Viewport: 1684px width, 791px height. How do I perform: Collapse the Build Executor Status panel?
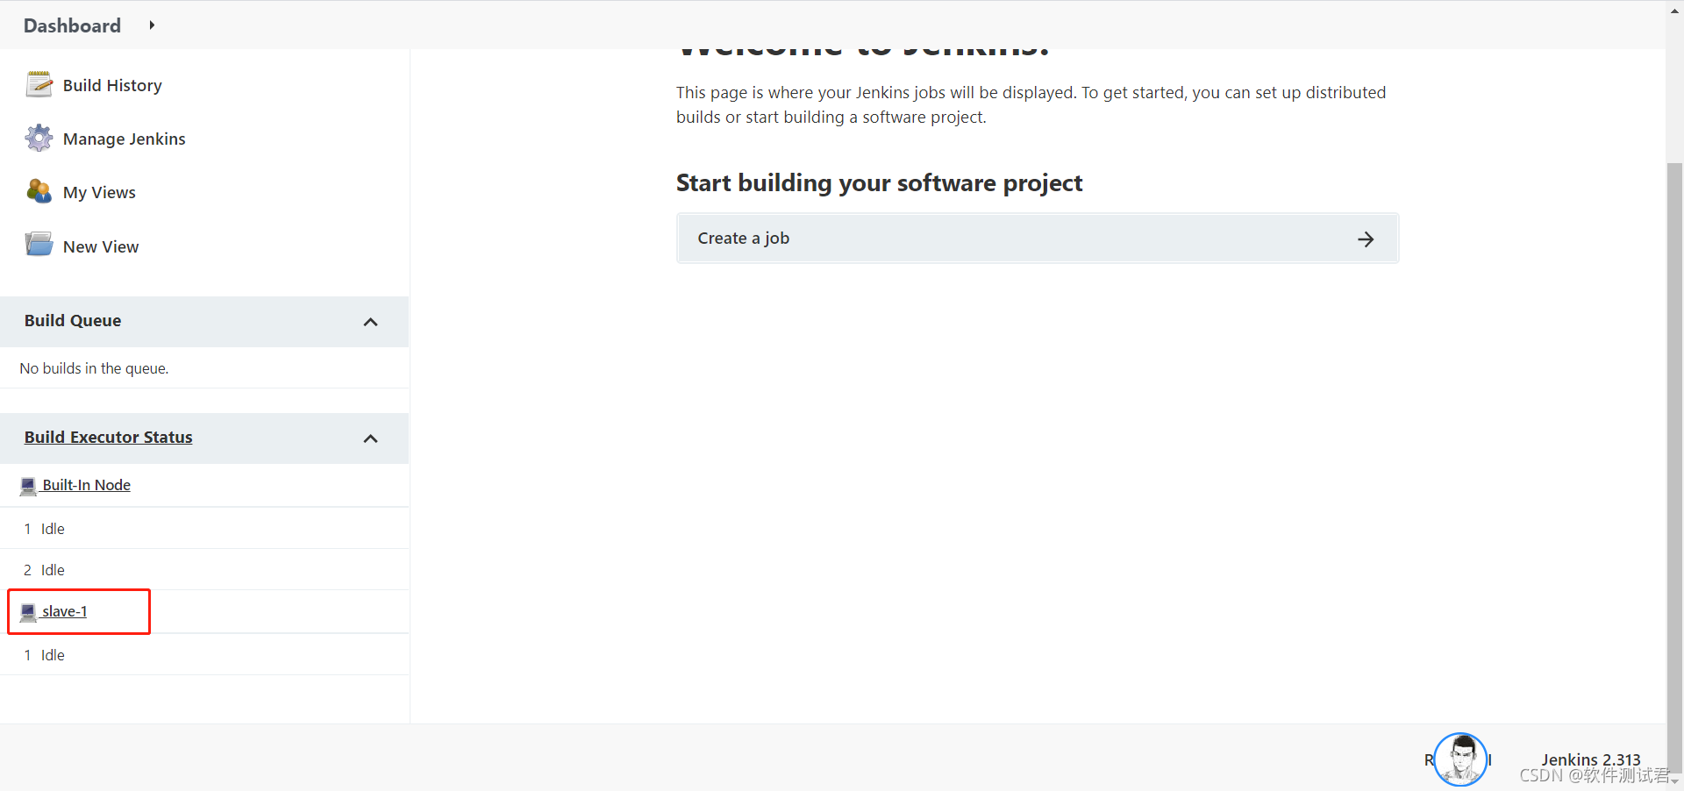(370, 438)
